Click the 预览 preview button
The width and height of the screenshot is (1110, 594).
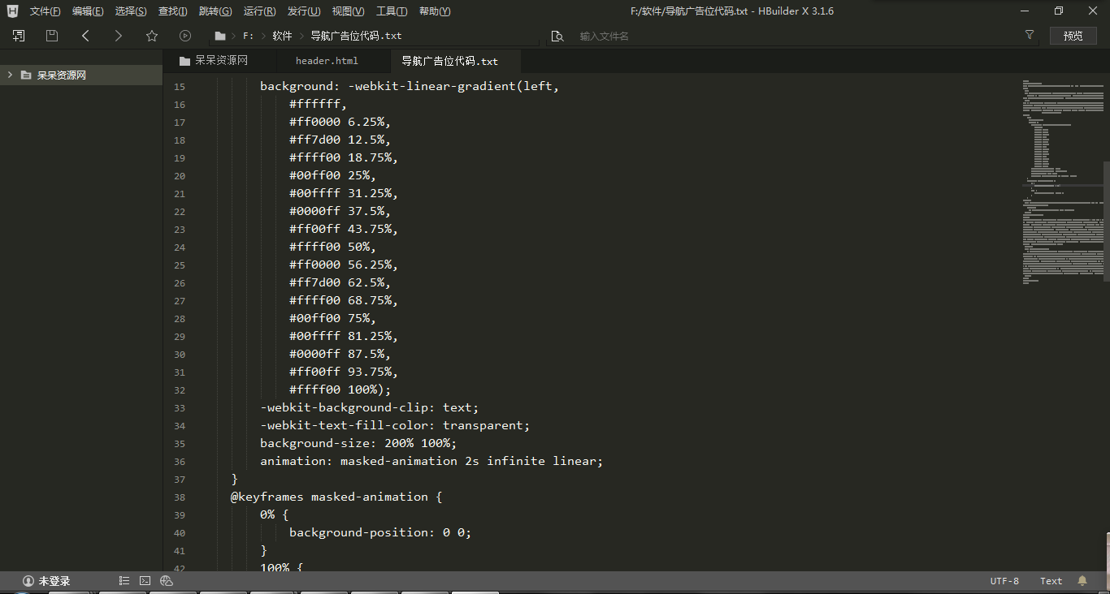click(1073, 36)
